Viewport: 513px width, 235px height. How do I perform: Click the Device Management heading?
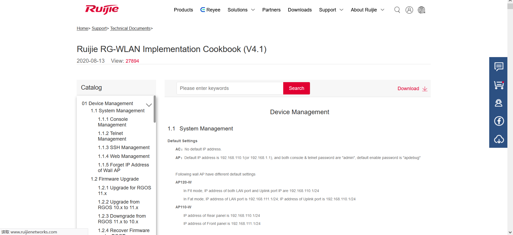tap(300, 112)
